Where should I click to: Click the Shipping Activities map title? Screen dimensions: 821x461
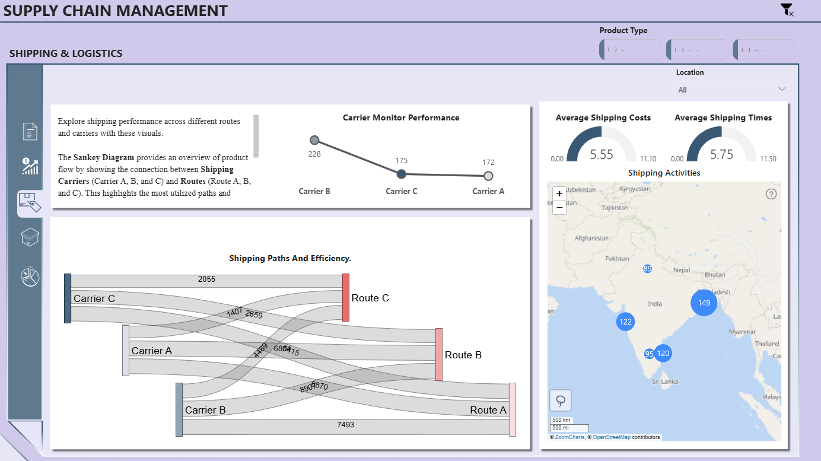tap(664, 173)
